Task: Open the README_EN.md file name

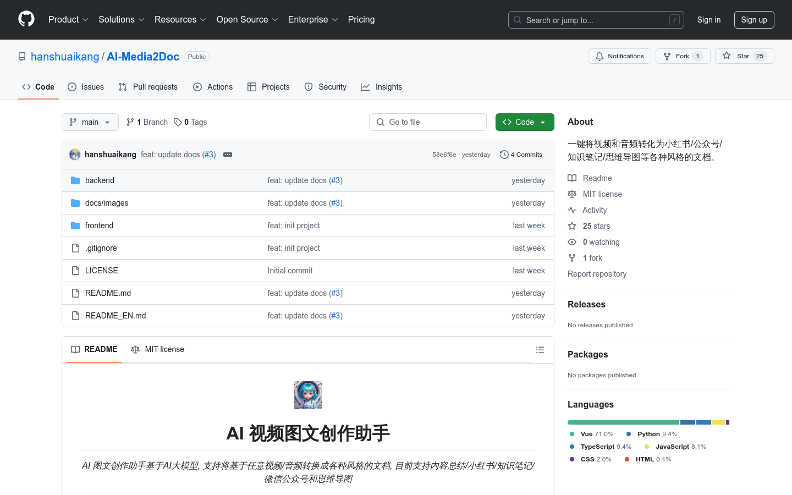Action: tap(116, 316)
